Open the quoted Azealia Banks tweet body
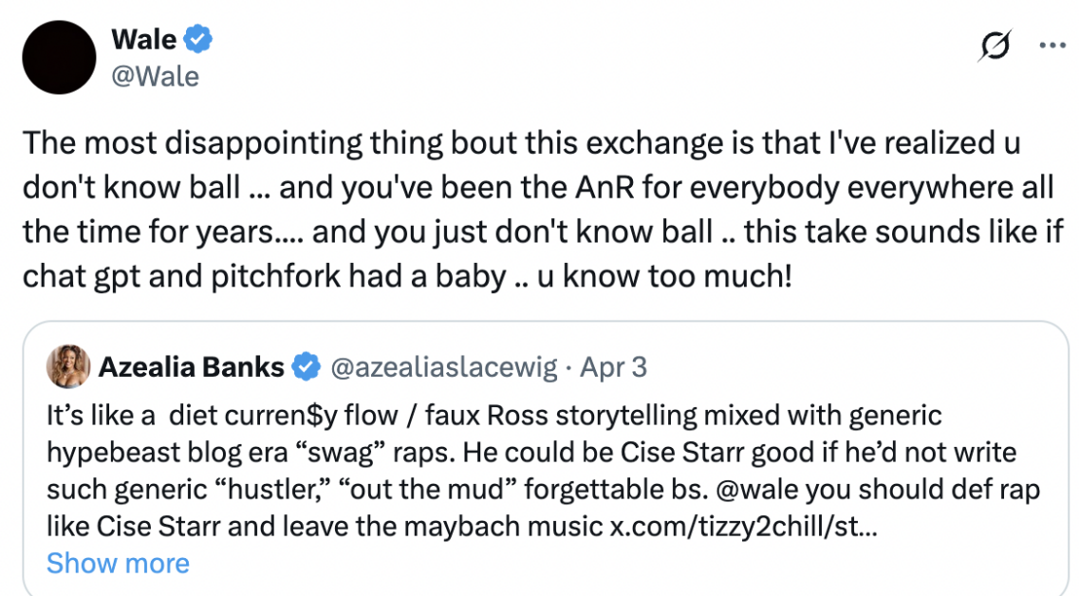This screenshot has width=1079, height=596. pos(544,471)
